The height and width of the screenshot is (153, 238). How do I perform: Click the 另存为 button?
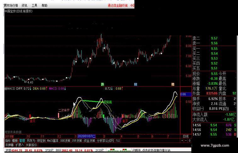coord(31,140)
